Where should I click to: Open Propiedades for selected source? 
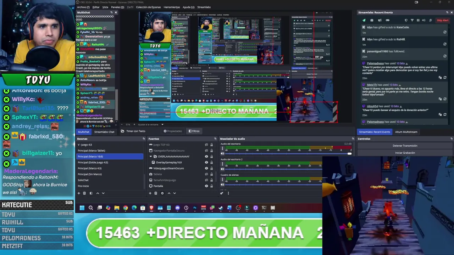[173, 131]
